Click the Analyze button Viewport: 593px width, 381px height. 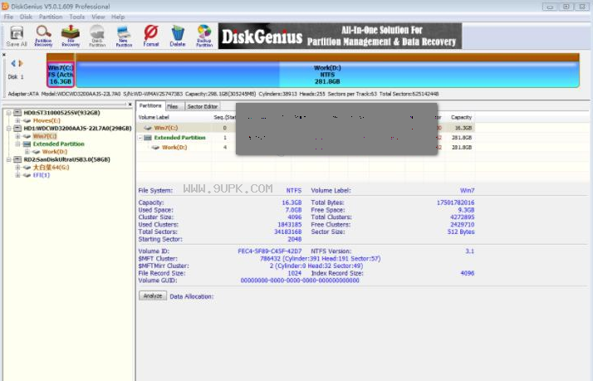pos(153,296)
